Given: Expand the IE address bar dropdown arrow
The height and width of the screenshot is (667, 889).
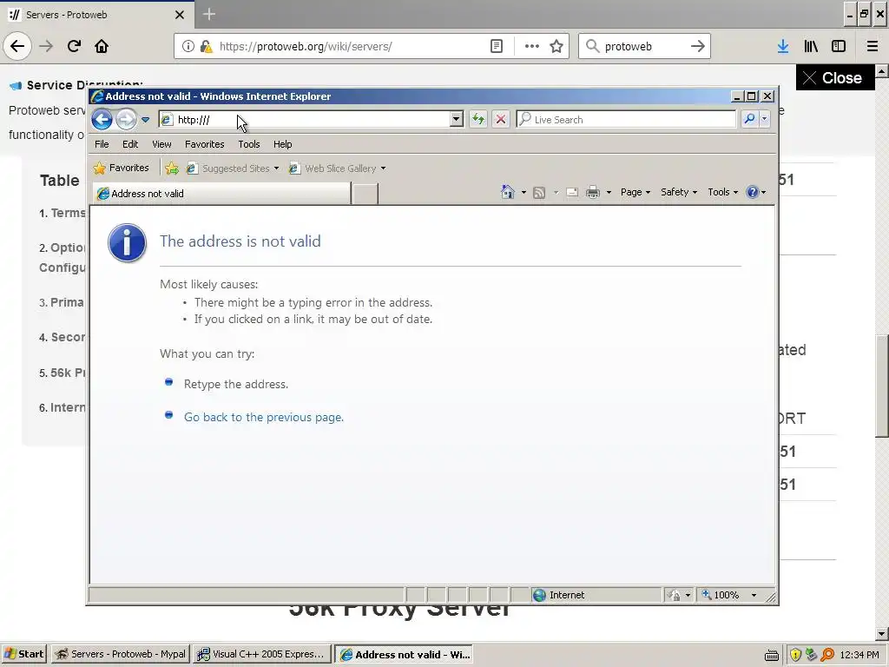Looking at the screenshot, I should tap(457, 120).
